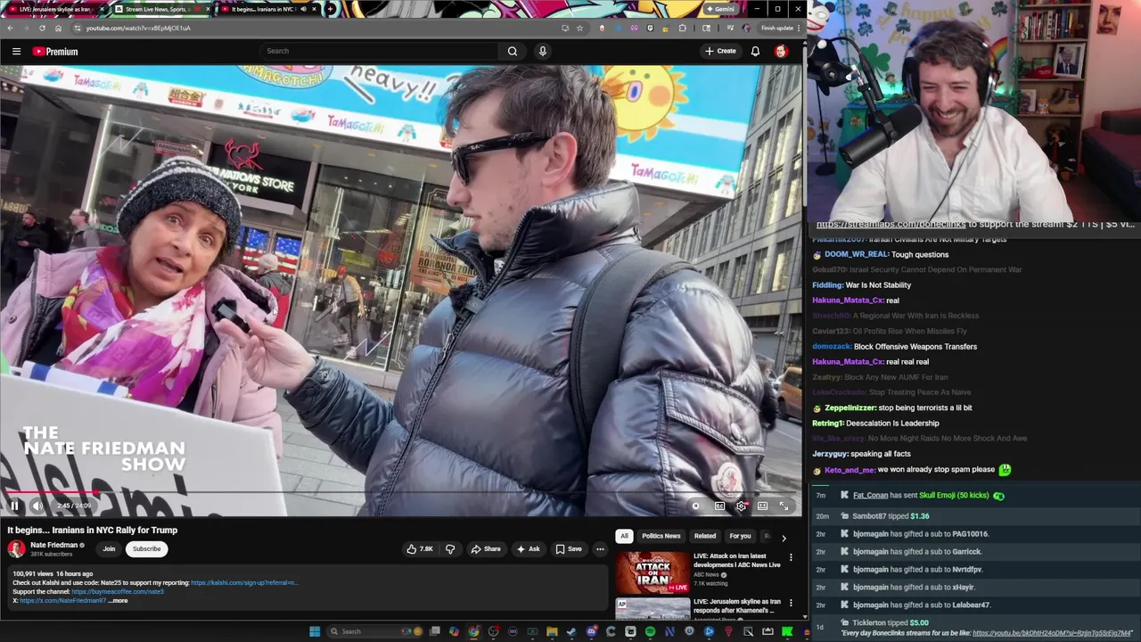Click the YouTube search magnifier button
Image resolution: width=1141 pixels, height=642 pixels.
pos(512,51)
